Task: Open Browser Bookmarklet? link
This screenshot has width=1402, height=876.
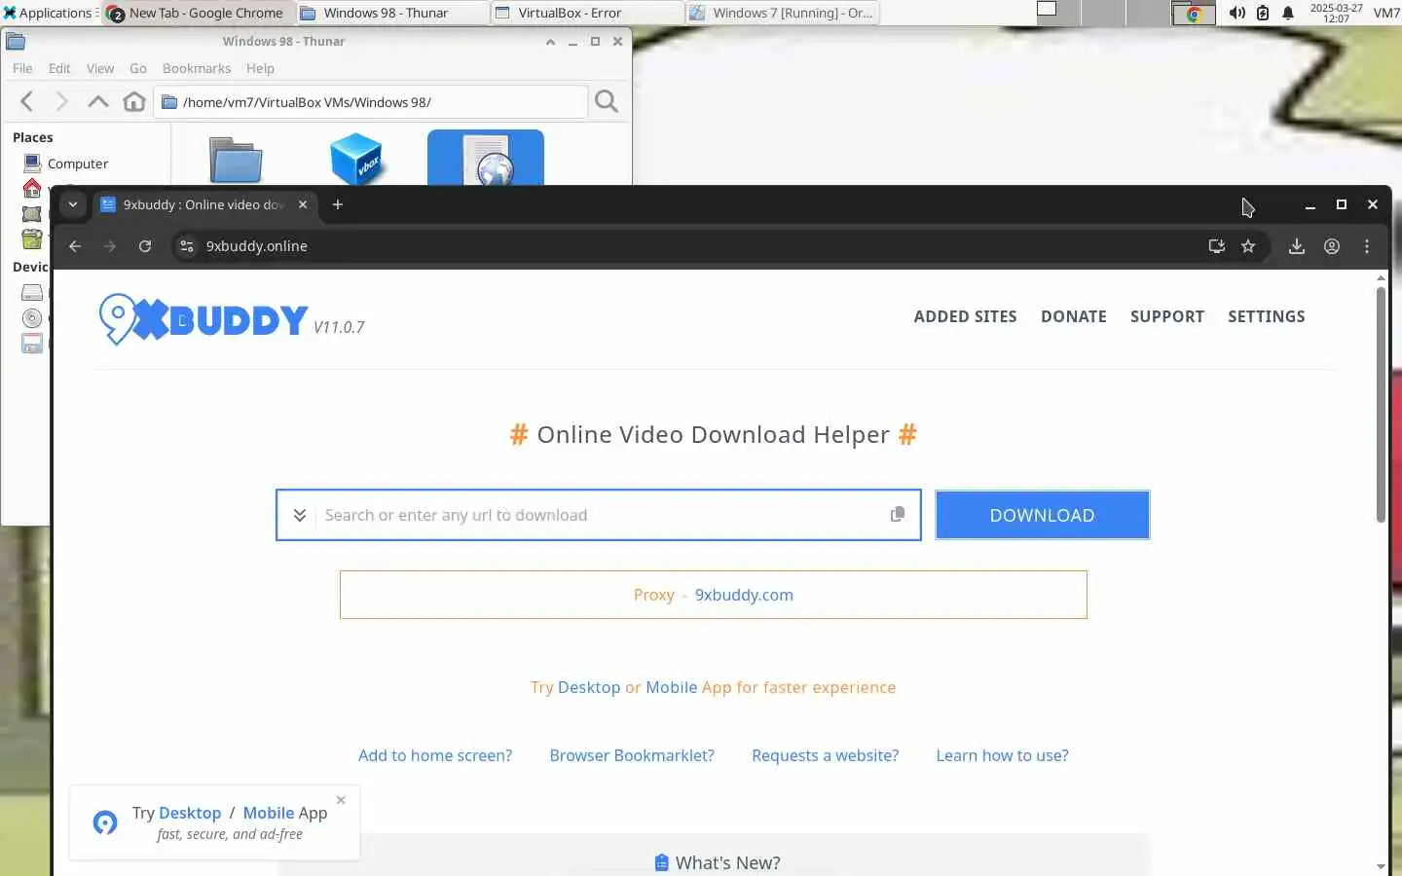Action: [x=632, y=755]
